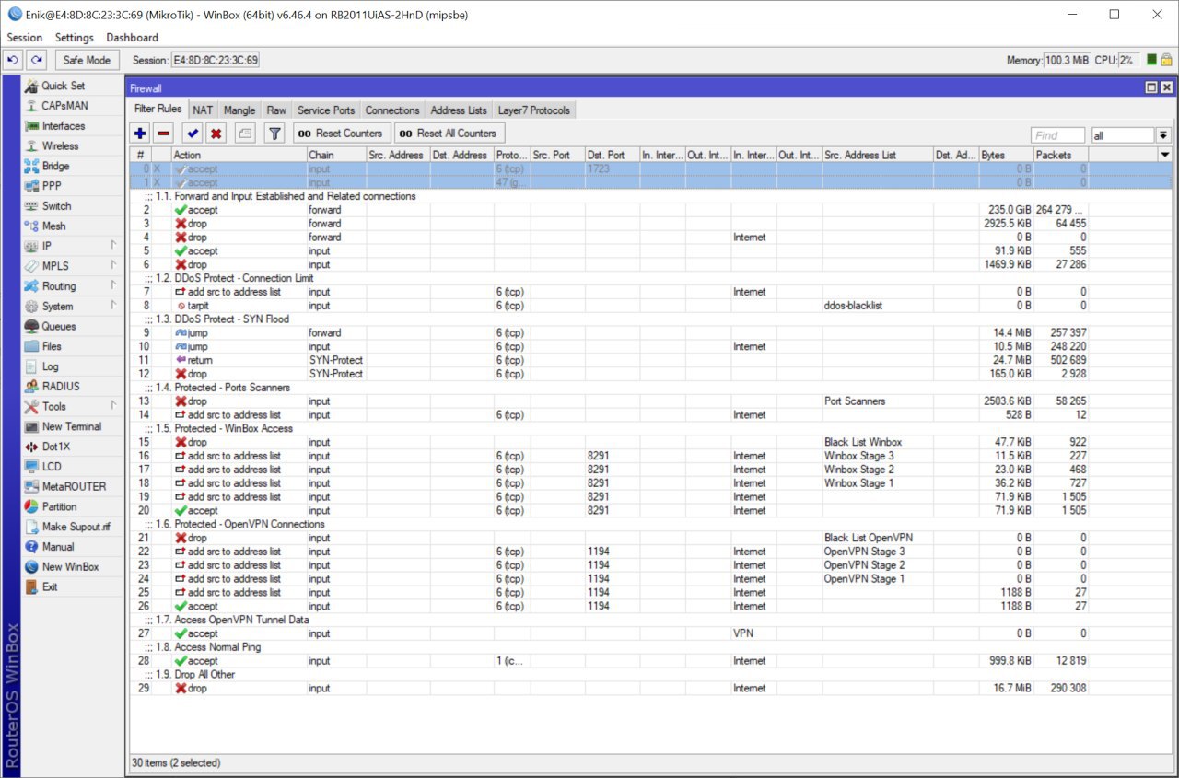Image resolution: width=1179 pixels, height=778 pixels.
Task: Open New Terminal from the sidebar
Action: 71,426
